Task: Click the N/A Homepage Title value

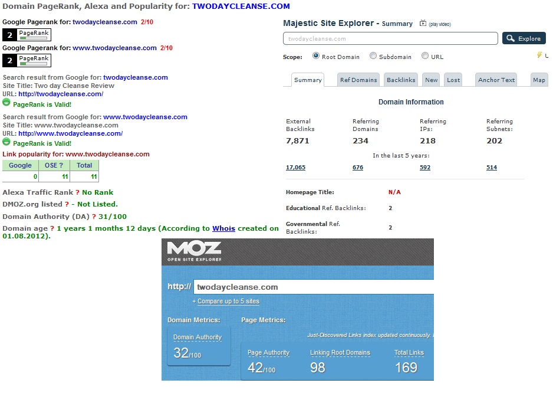Action: [x=394, y=192]
